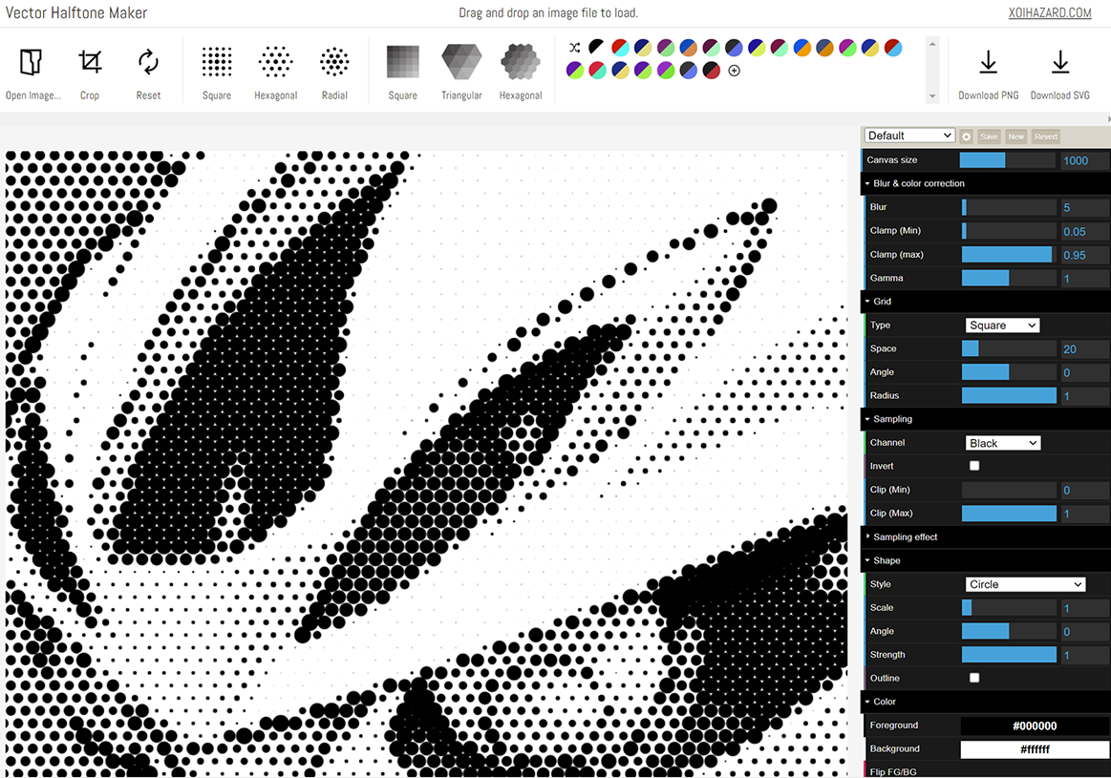1111x778 pixels.
Task: Enable the Invert checkbox
Action: 974,466
